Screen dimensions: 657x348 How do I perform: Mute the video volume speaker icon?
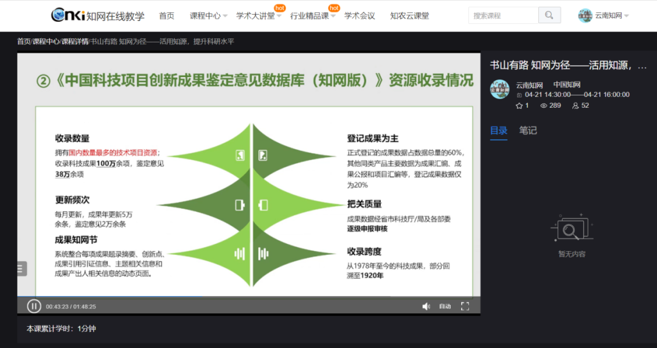point(426,307)
